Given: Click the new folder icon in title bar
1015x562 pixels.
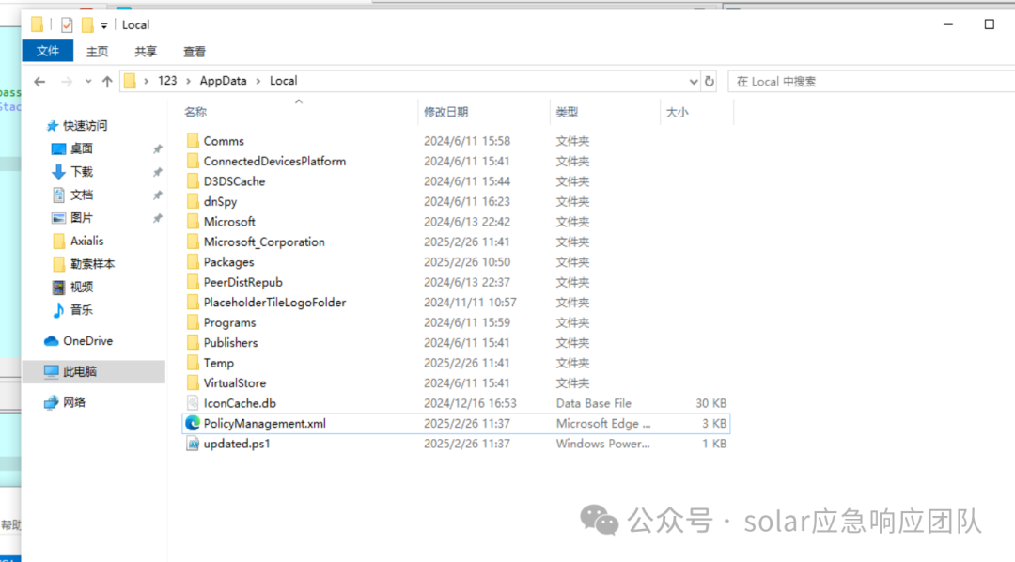Looking at the screenshot, I should 87,25.
